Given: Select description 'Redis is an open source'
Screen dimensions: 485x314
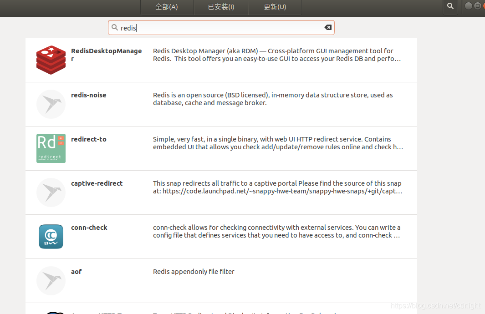Looking at the screenshot, I should pyautogui.click(x=273, y=99).
